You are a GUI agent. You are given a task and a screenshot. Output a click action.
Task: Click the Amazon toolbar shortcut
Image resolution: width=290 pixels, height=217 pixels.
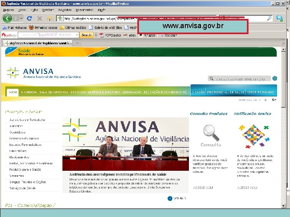(147, 35)
